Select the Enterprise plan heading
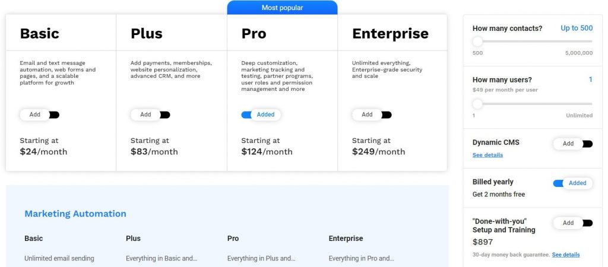This screenshot has width=608, height=267. click(390, 33)
